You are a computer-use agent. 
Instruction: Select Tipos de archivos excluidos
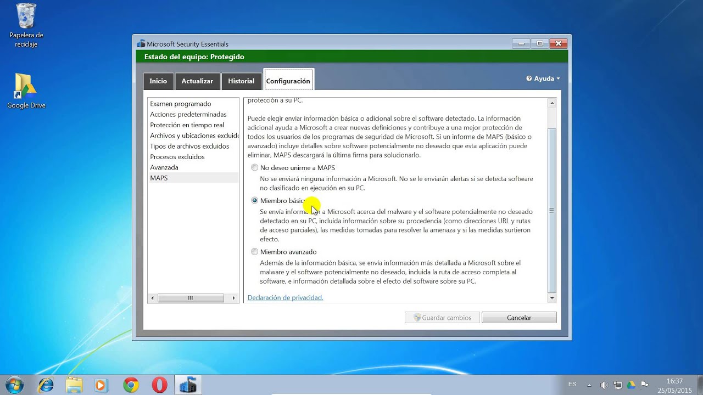tap(193, 146)
